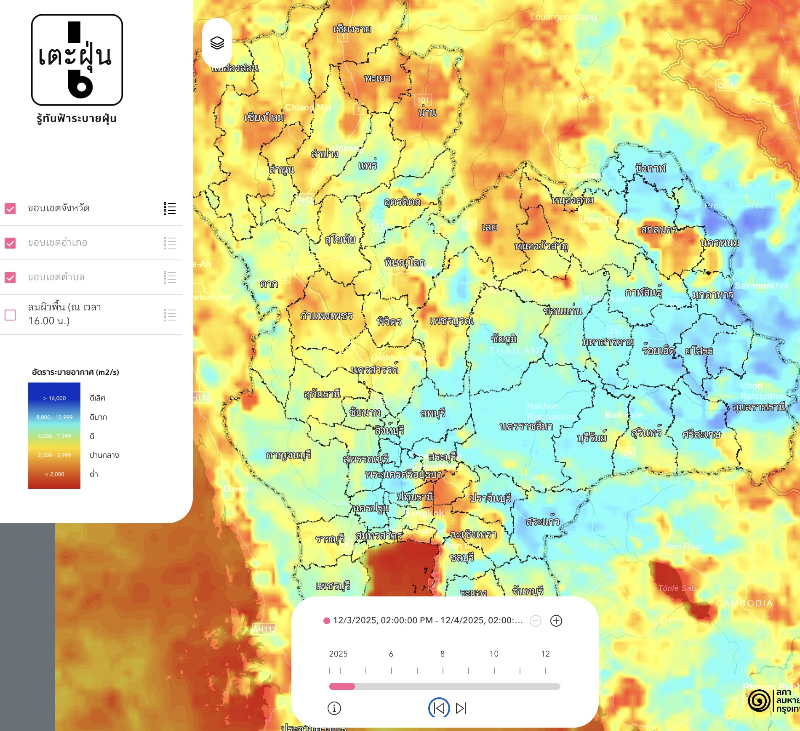Image resolution: width=800 pixels, height=731 pixels.
Task: Click the สภาลมหายใจ logo
Action: click(774, 701)
